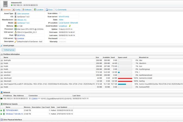The width and height of the screenshot is (183, 122).
Task: Click the VM icon beside Windows 7 (64-bit)
Action: coord(4,114)
